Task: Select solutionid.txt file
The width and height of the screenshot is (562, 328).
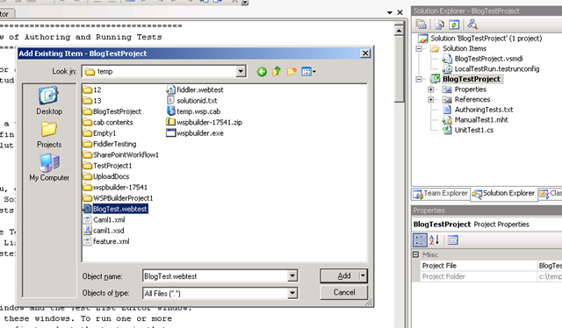Action: 191,101
